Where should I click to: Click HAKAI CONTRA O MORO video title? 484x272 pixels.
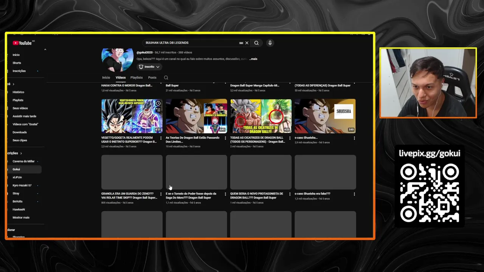point(127,85)
